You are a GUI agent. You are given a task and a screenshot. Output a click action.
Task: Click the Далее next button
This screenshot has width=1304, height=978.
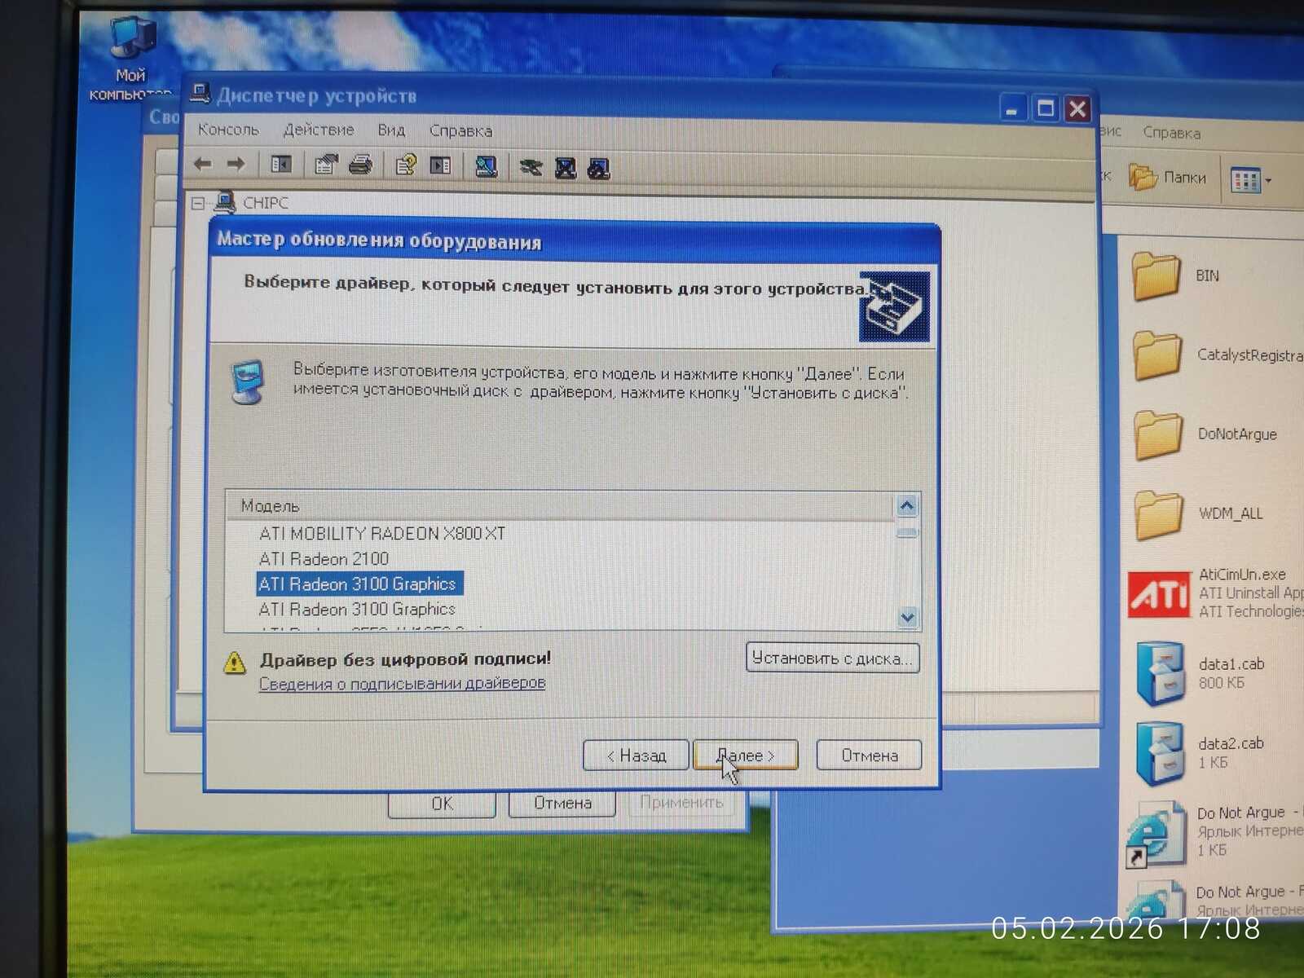click(x=745, y=756)
